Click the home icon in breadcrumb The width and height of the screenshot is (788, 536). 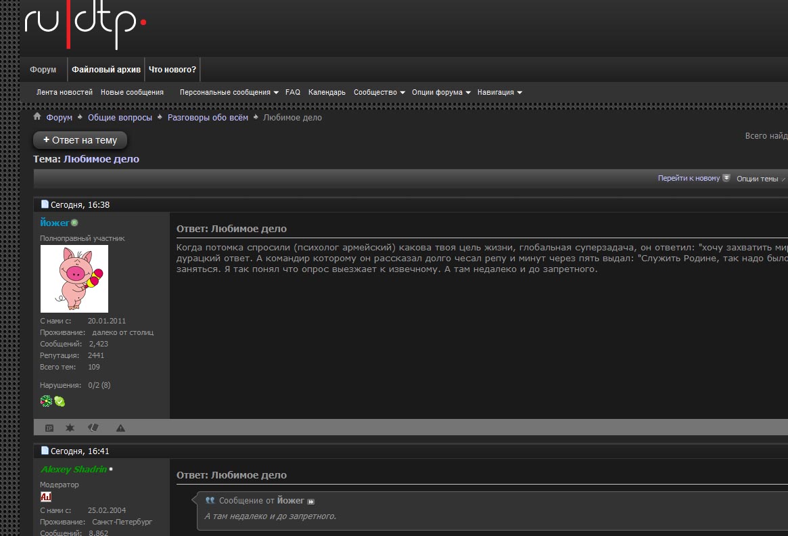[x=37, y=116]
